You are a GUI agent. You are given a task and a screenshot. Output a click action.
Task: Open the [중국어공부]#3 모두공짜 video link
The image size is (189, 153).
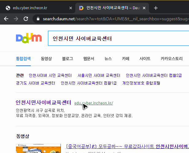(128, 146)
